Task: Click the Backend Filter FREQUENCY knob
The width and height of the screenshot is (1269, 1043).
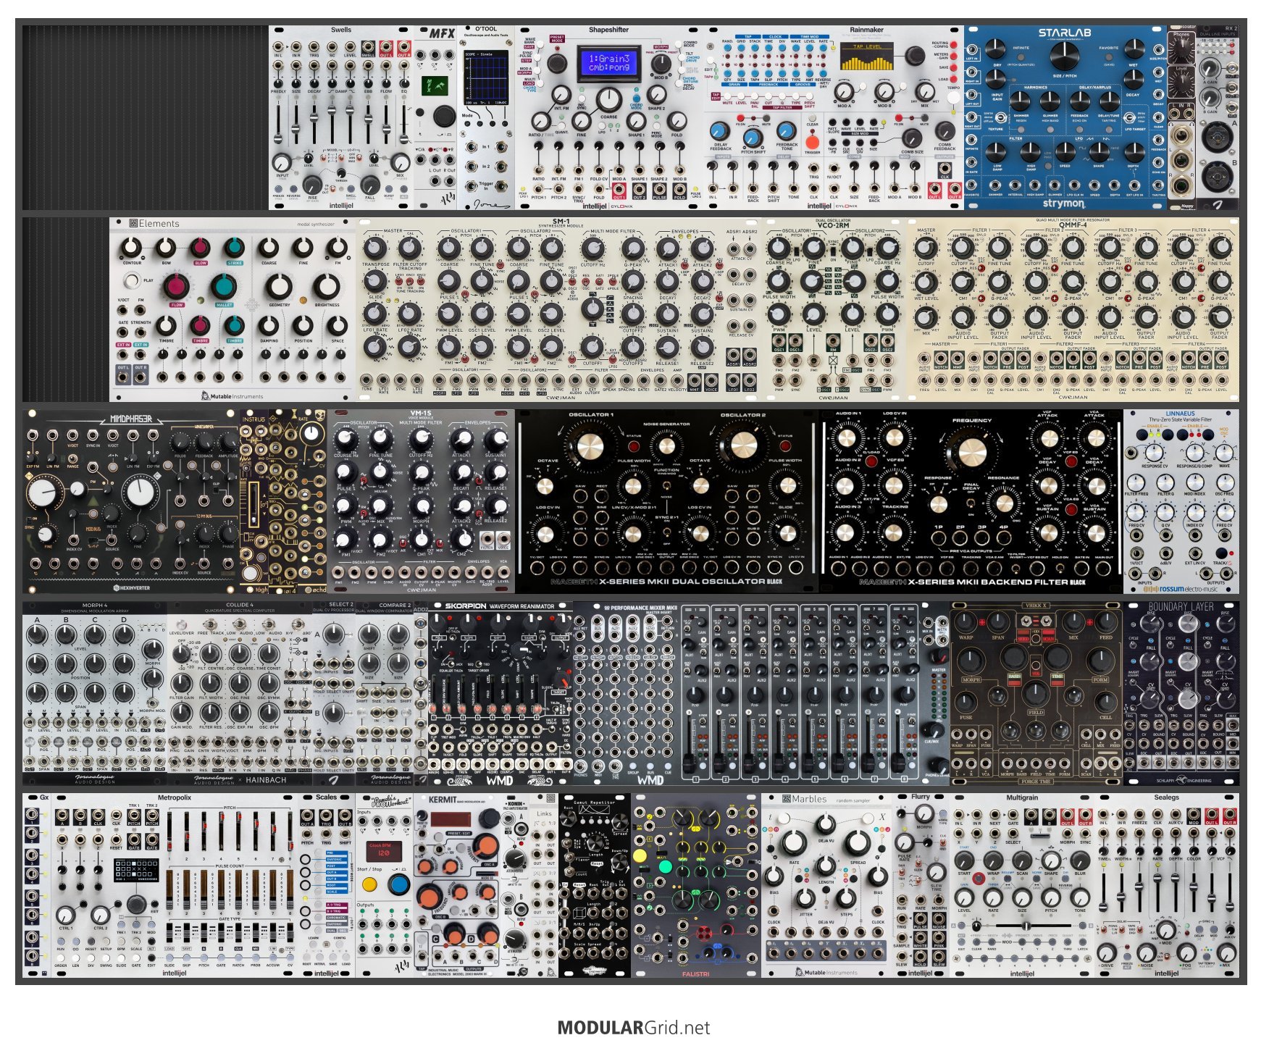Action: (x=971, y=451)
